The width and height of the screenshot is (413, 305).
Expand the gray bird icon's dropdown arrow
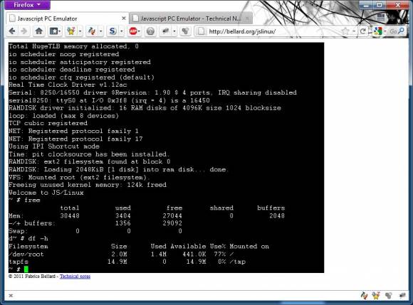point(174,31)
